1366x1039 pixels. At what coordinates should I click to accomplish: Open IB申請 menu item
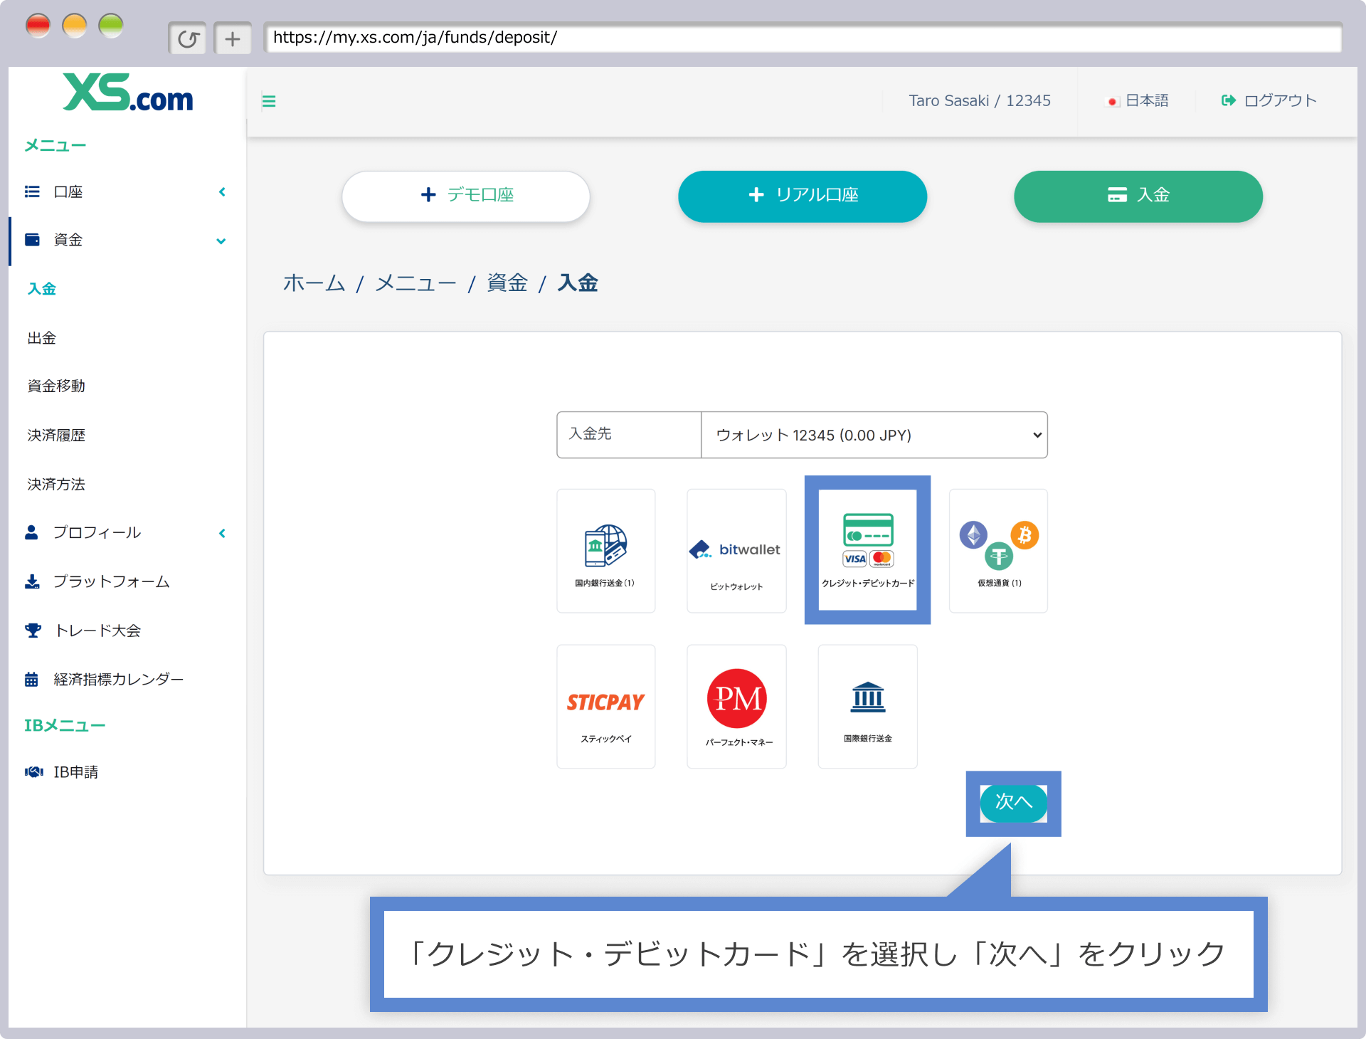[x=76, y=772]
